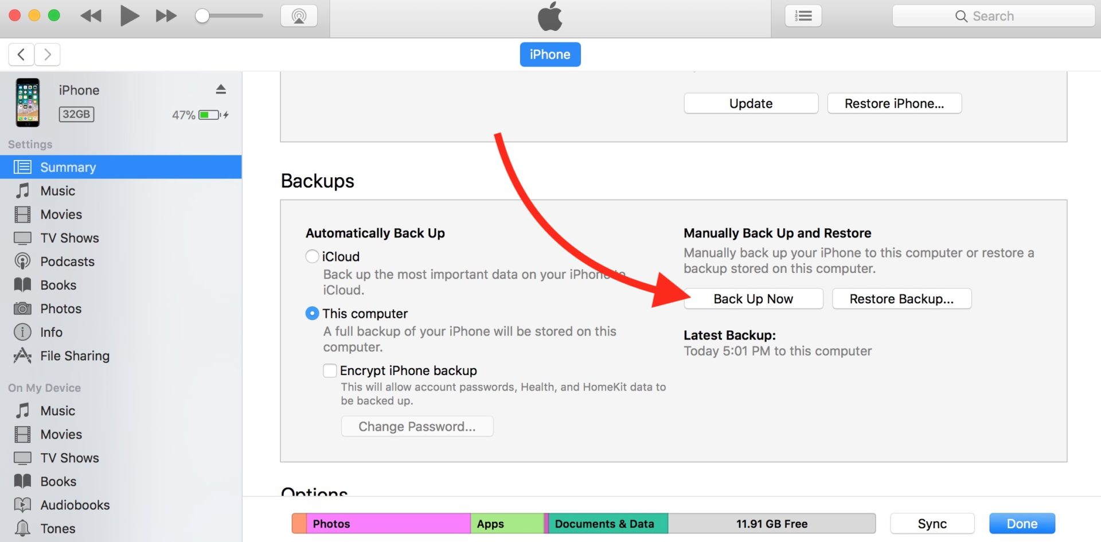1101x542 pixels.
Task: Go forward with the right chevron
Action: (48, 54)
